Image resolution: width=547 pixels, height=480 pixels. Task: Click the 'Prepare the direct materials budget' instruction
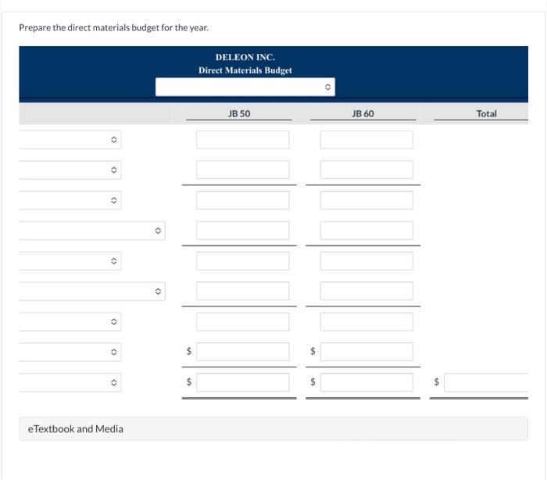tap(114, 27)
